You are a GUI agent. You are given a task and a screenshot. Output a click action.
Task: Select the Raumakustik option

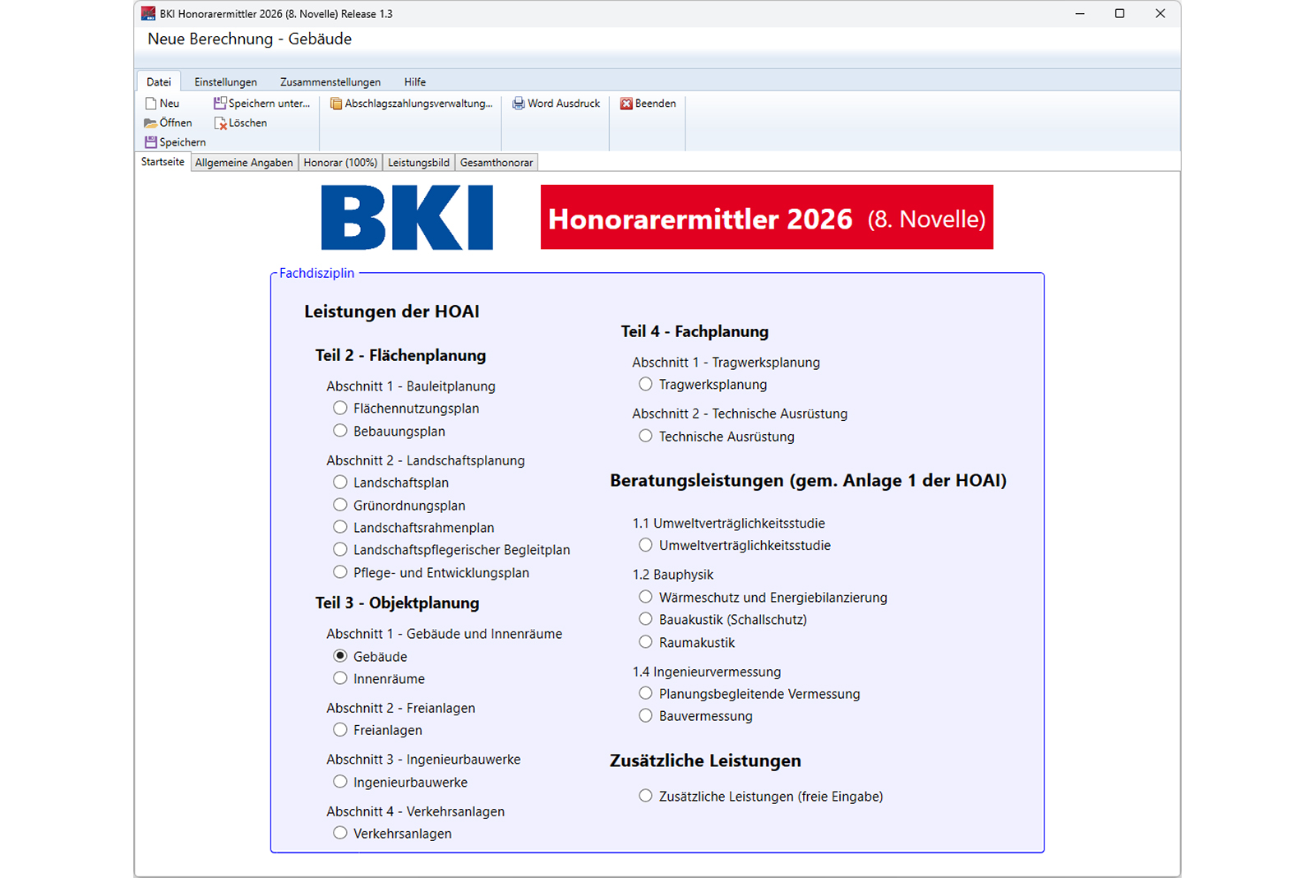[x=646, y=642]
